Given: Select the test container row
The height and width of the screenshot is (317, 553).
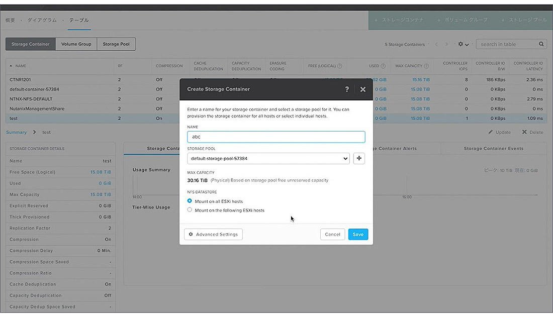Looking at the screenshot, I should (x=276, y=119).
